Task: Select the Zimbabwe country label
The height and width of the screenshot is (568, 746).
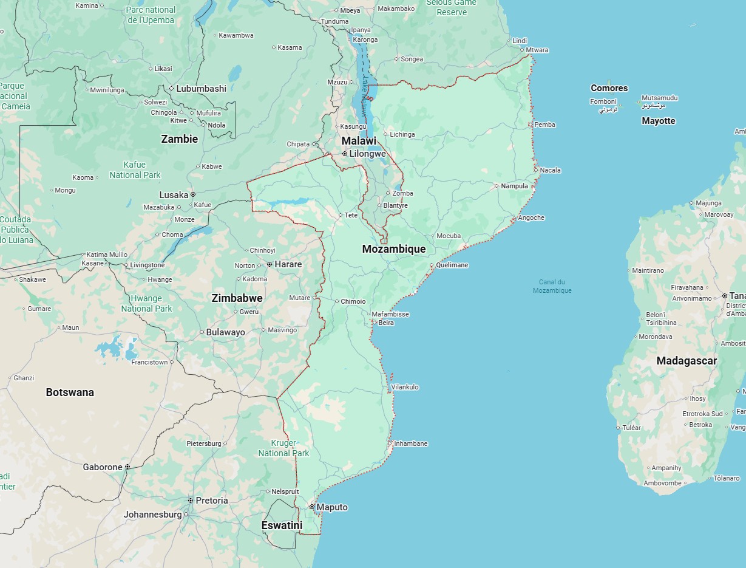Action: click(237, 298)
